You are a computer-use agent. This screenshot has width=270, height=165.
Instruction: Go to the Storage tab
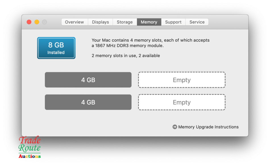pyautogui.click(x=125, y=22)
